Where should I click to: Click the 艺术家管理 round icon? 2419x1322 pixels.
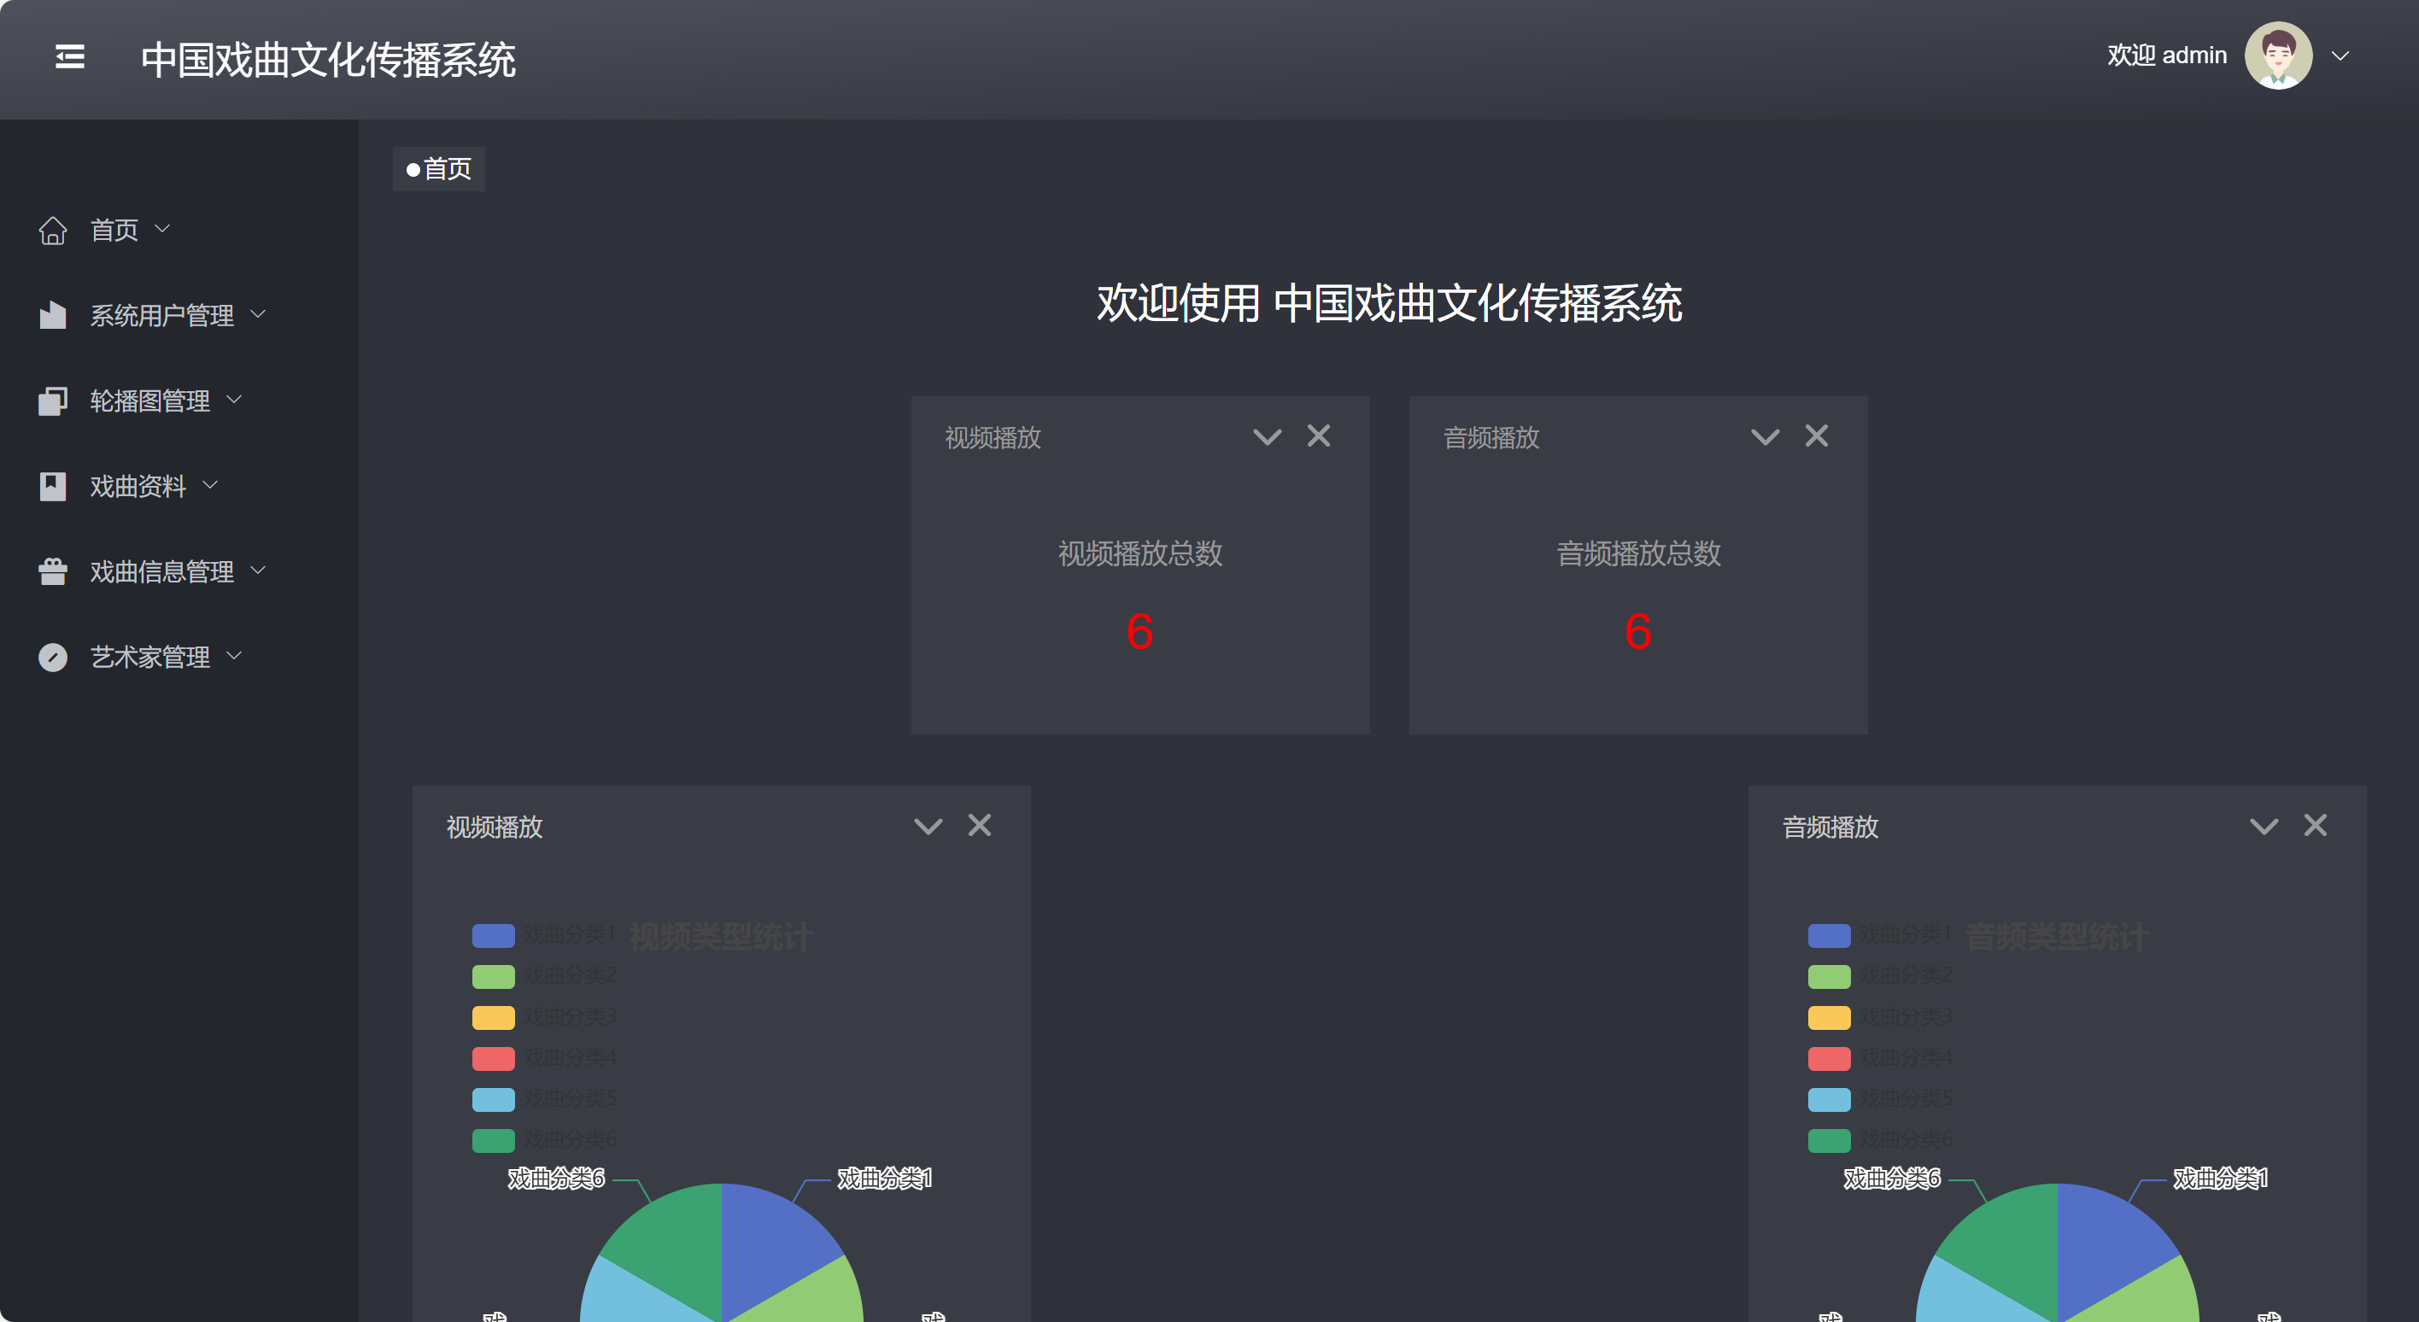pyautogui.click(x=53, y=658)
